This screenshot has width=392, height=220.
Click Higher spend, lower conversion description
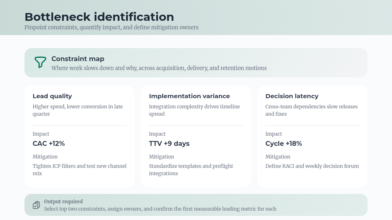(x=78, y=110)
